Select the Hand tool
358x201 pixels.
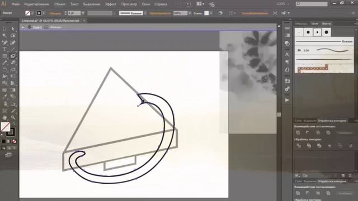point(4,118)
